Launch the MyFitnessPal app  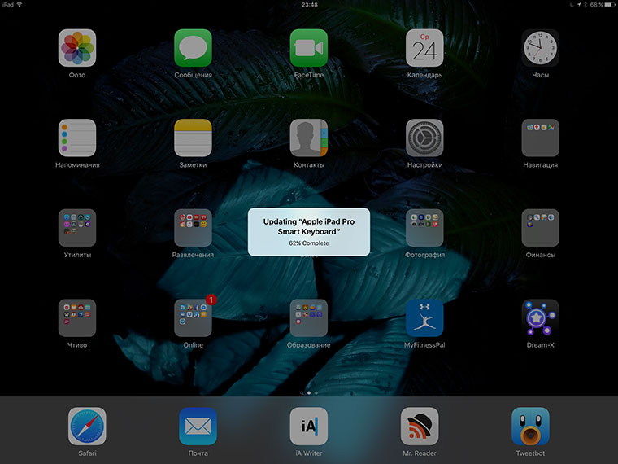pos(424,318)
